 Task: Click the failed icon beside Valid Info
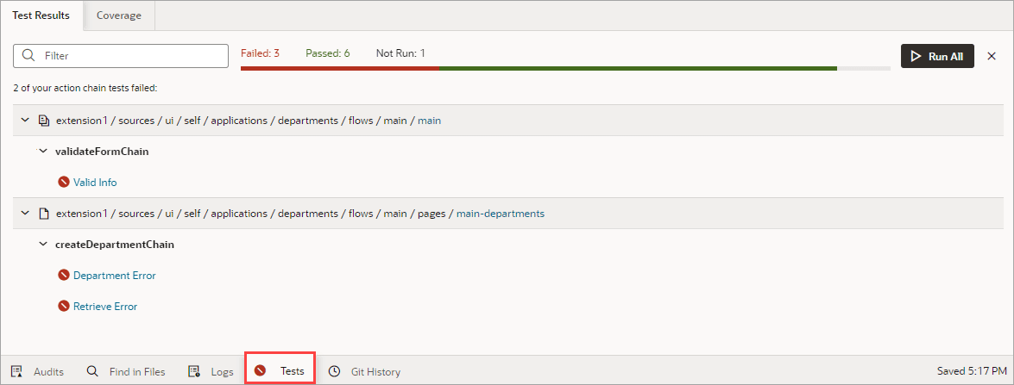pos(63,183)
